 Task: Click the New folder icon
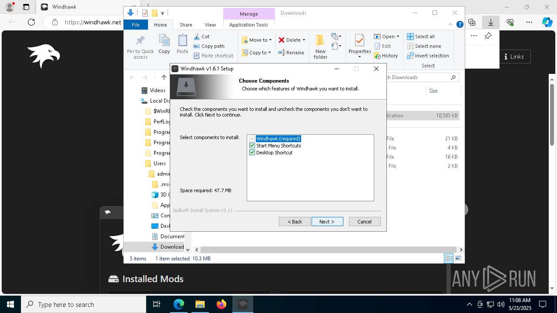[x=320, y=40]
